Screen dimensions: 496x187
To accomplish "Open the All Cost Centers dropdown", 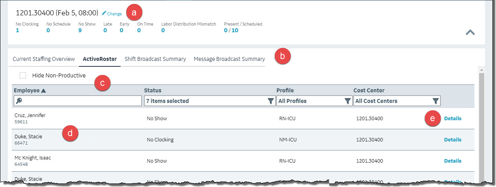I will pyautogui.click(x=393, y=101).
